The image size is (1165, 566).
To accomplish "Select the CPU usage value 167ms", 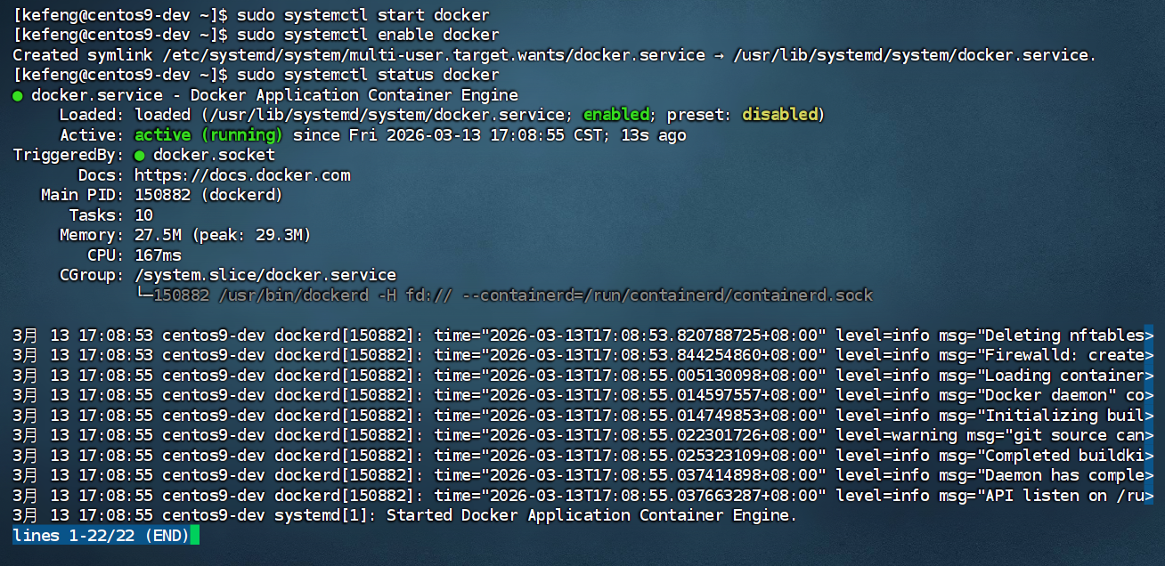I will click(155, 255).
